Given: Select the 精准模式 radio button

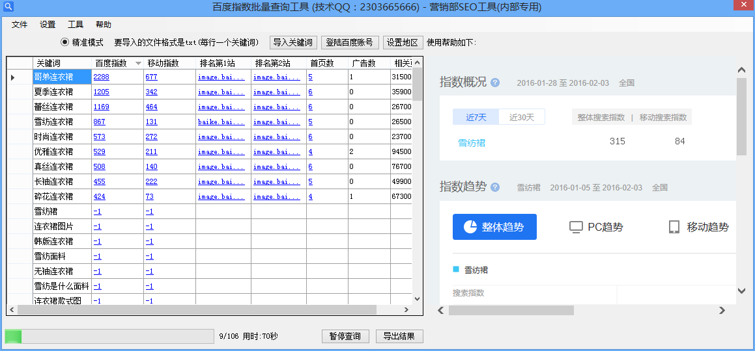Looking at the screenshot, I should (64, 42).
